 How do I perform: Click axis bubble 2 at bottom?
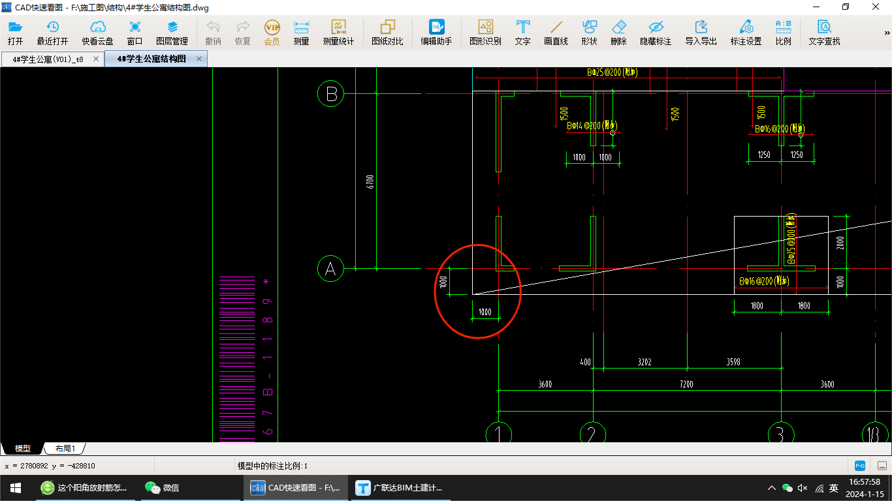click(592, 433)
